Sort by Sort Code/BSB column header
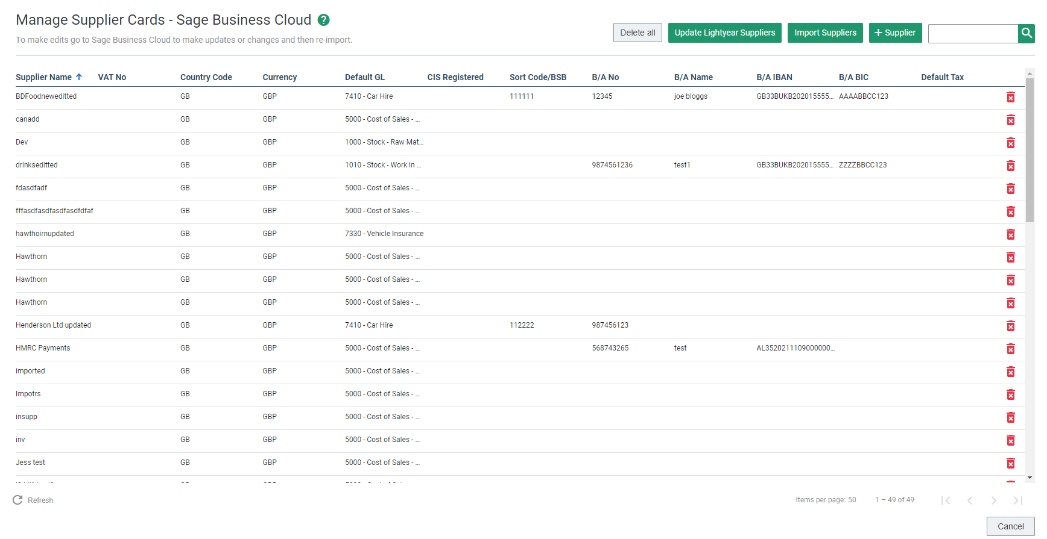 (538, 77)
